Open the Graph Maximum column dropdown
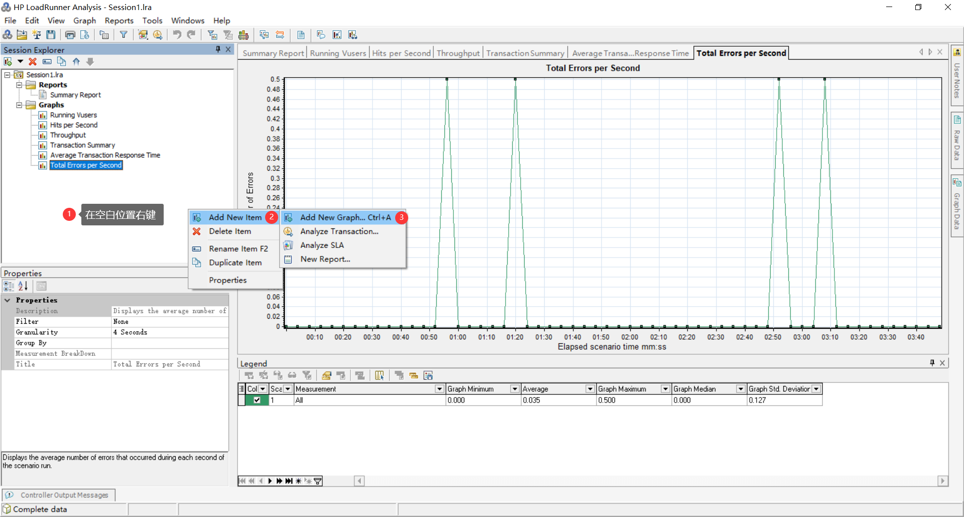Viewport: 964px width, 517px height. (x=666, y=389)
